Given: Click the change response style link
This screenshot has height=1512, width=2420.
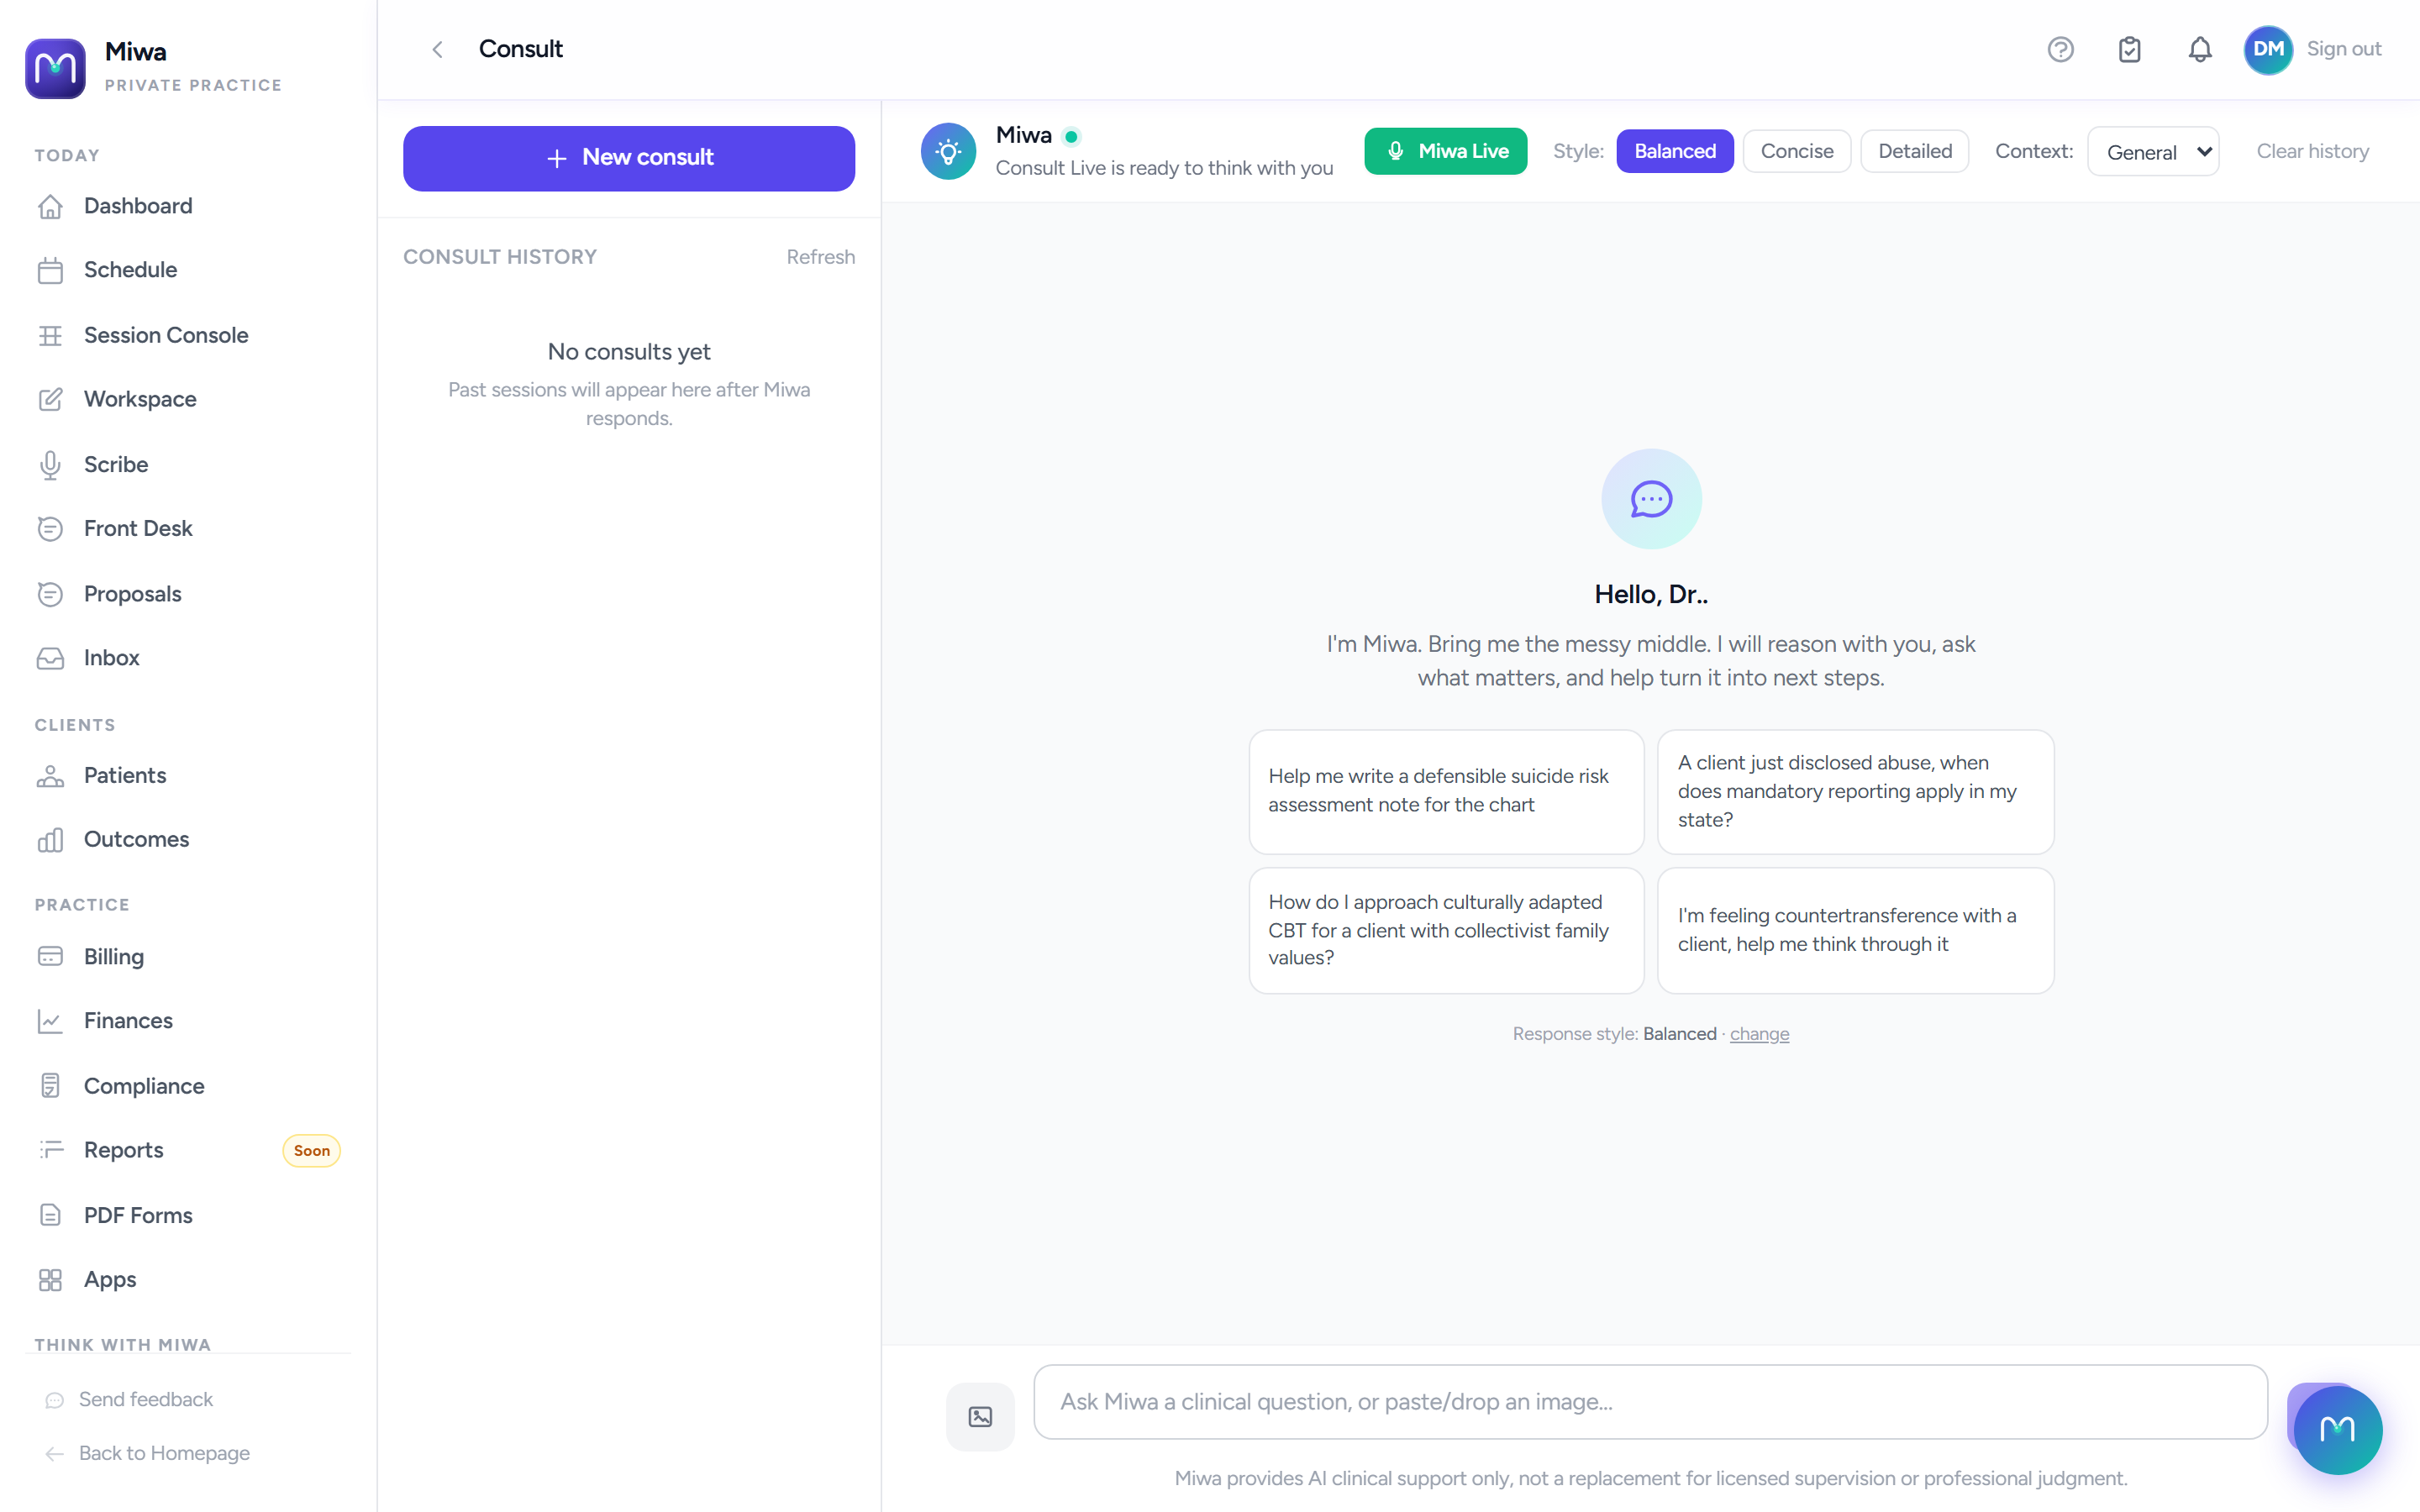Looking at the screenshot, I should tap(1759, 1034).
